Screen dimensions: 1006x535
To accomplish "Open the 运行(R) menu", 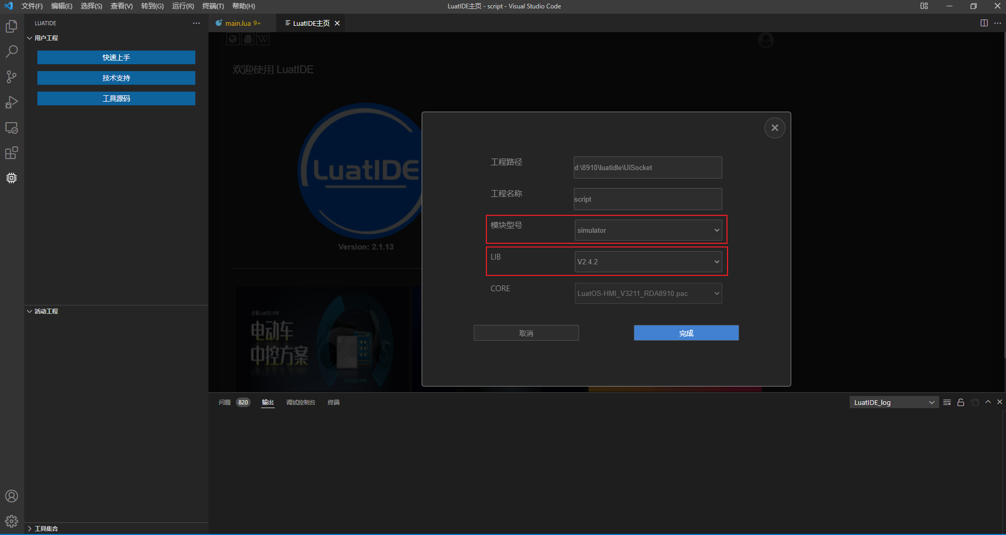I will pyautogui.click(x=183, y=6).
